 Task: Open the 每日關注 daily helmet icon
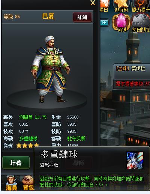(141, 23)
